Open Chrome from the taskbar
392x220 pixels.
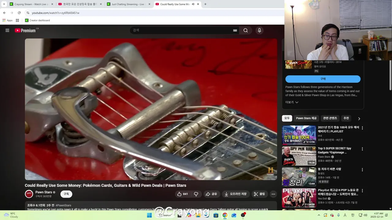225,215
